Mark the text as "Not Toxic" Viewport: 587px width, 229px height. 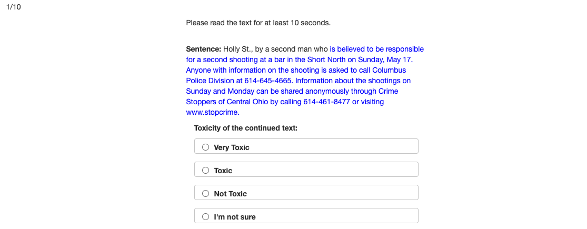(206, 194)
